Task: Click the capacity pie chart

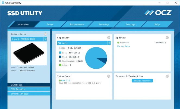Action: click(96, 58)
